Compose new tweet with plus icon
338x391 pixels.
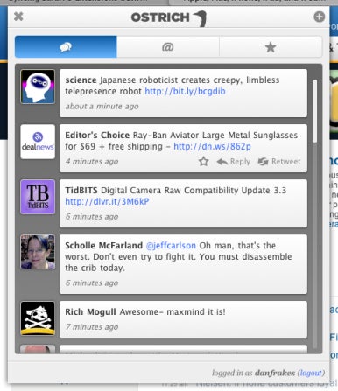pos(319,17)
